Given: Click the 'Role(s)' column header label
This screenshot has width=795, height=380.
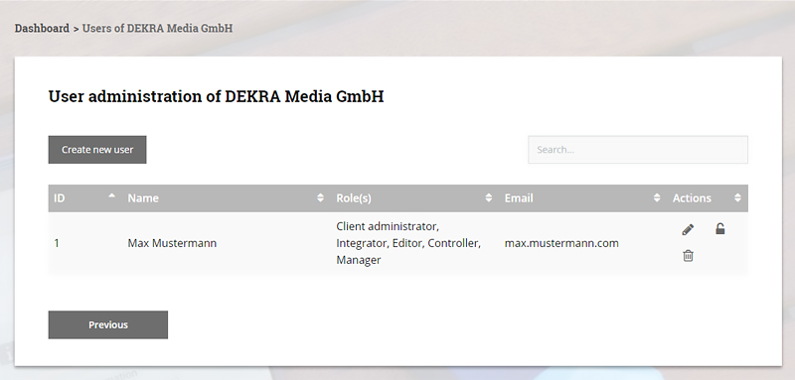Looking at the screenshot, I should tap(354, 197).
